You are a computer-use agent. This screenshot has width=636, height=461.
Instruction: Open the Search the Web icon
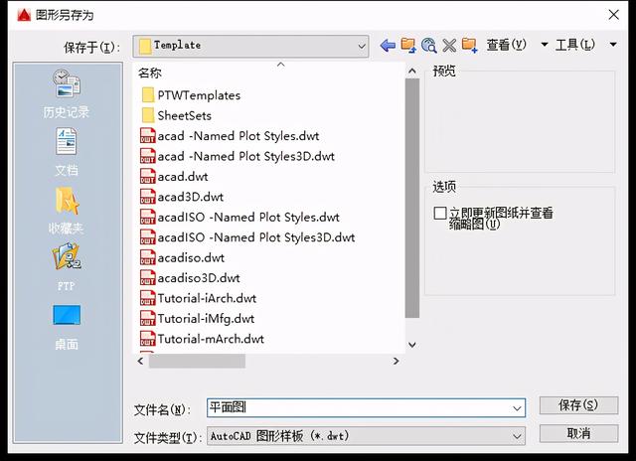click(428, 45)
